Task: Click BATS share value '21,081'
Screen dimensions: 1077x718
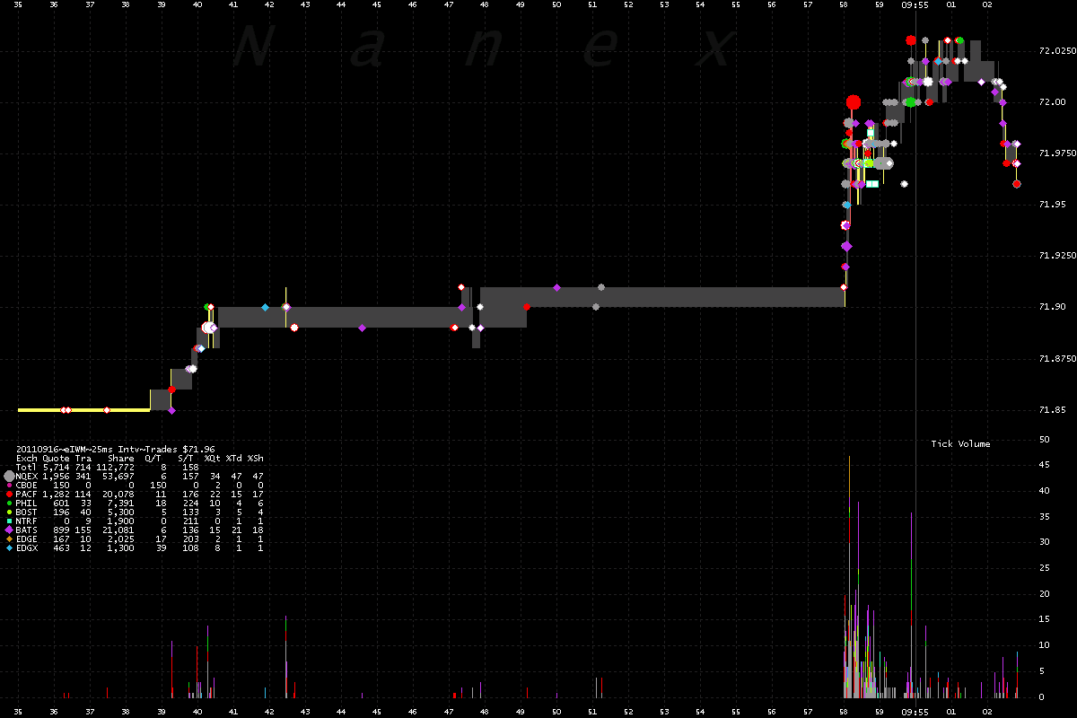Action: (x=118, y=530)
